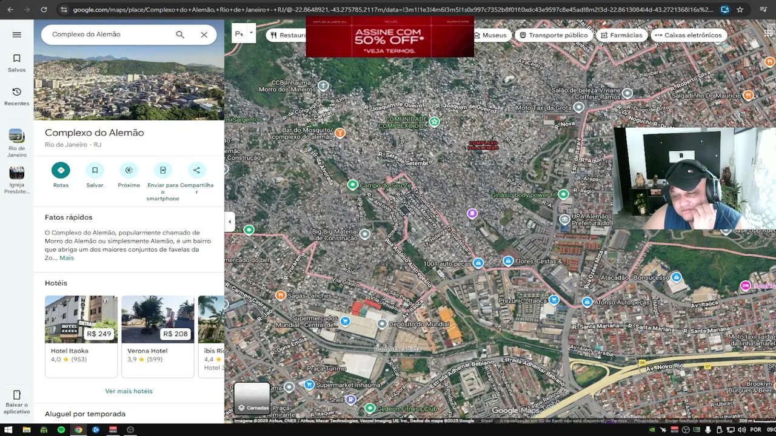Bookmark this page with star icon
776x436 pixels.
tap(740, 10)
